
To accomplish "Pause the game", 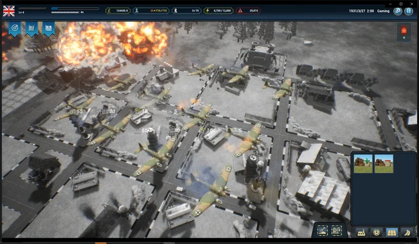I will 409,11.
